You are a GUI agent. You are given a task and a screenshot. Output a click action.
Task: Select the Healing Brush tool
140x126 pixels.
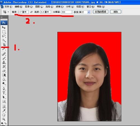(x=4, y=54)
